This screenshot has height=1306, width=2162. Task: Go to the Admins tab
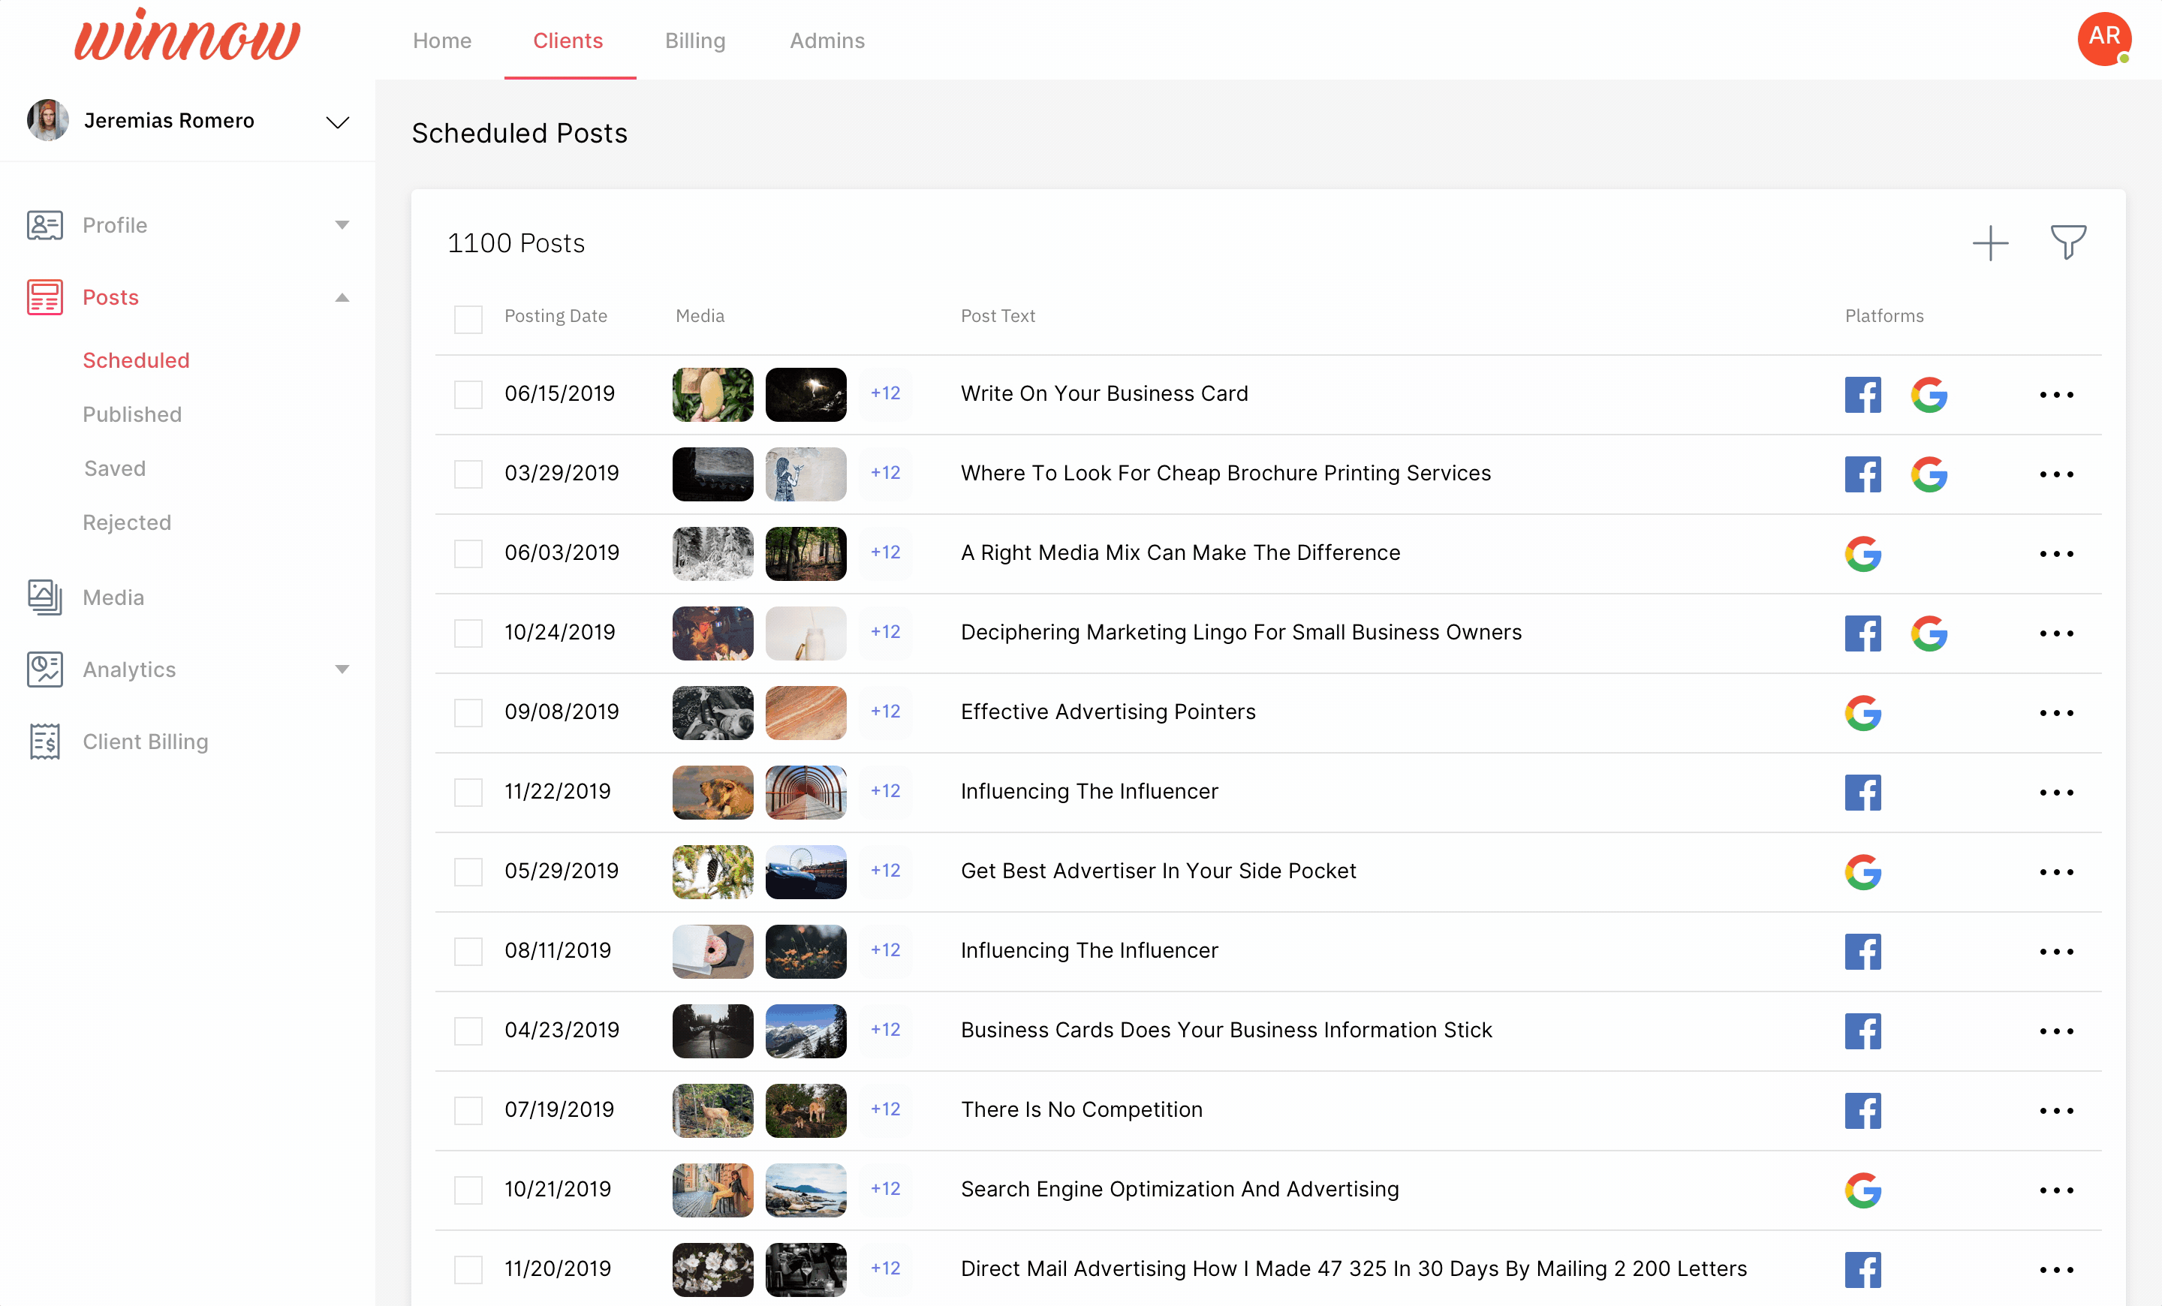pos(827,41)
